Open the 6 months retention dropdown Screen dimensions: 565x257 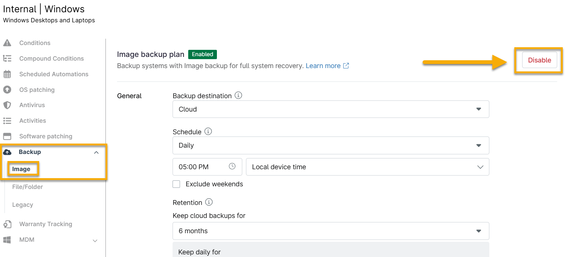[x=331, y=231]
